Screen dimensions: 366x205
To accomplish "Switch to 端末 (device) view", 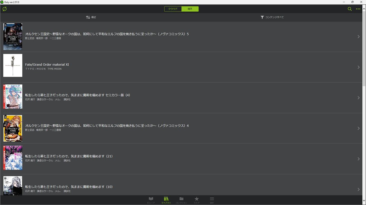I will click(190, 9).
